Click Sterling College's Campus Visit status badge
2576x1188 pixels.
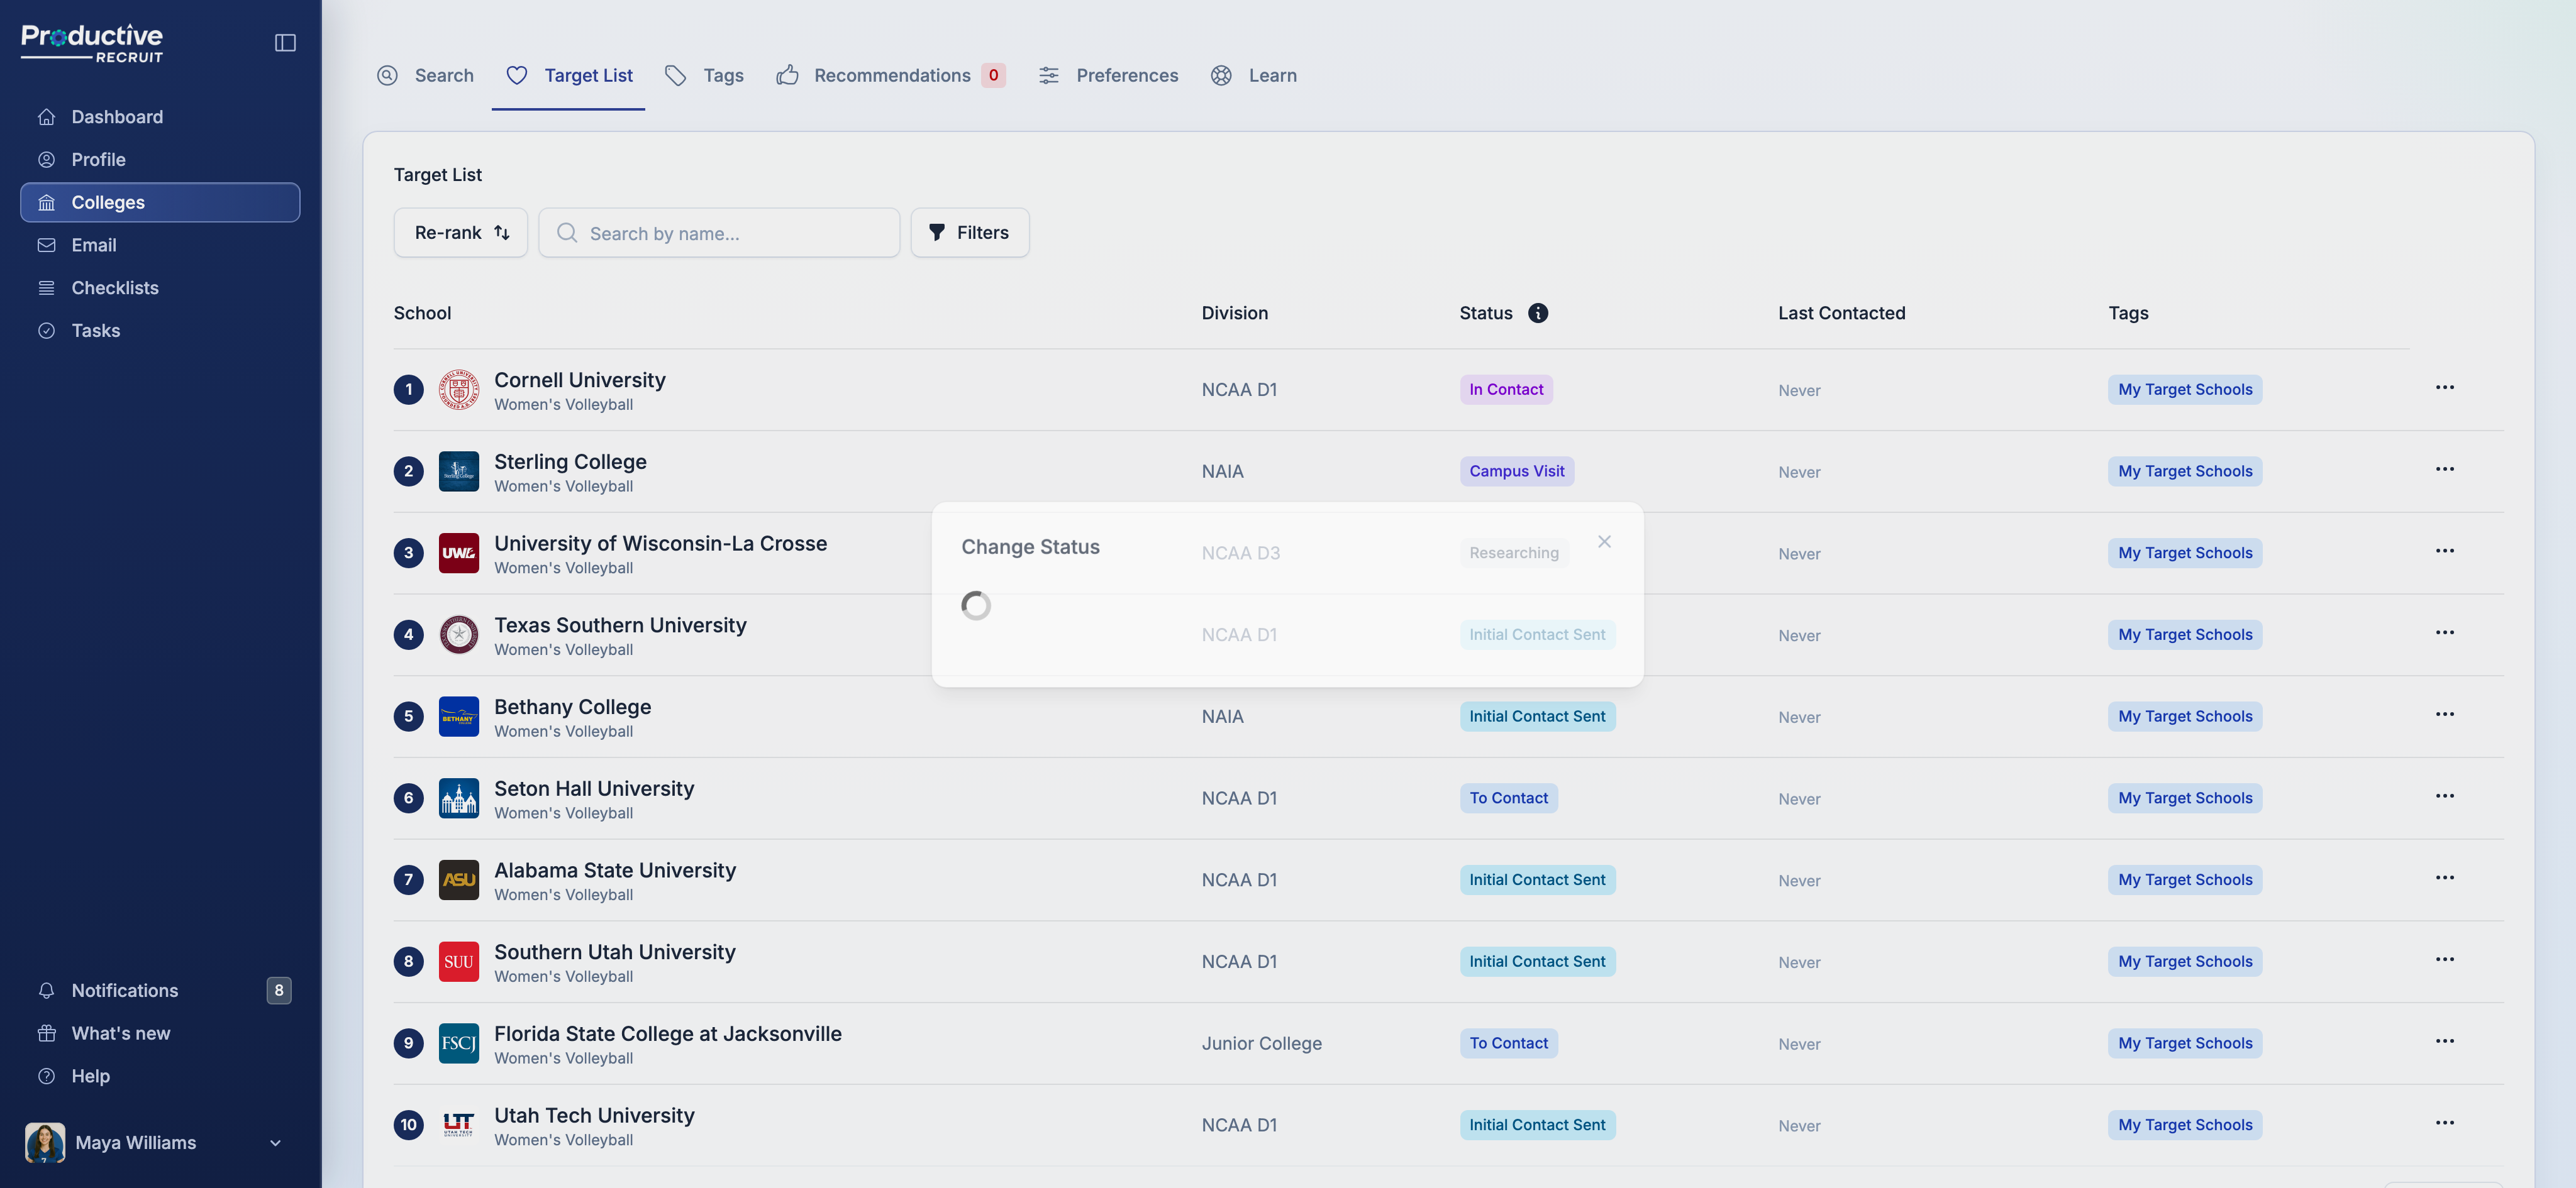1516,471
